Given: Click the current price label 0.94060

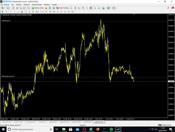Looking at the screenshot, I should (x=171, y=81).
